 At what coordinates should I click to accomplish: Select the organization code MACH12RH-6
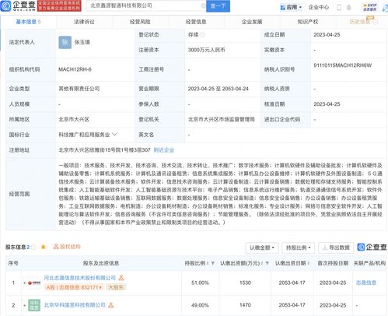[x=75, y=69]
